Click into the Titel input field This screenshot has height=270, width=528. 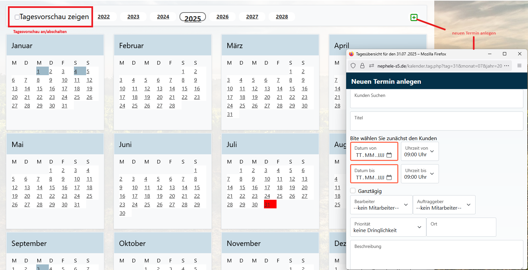coord(436,121)
